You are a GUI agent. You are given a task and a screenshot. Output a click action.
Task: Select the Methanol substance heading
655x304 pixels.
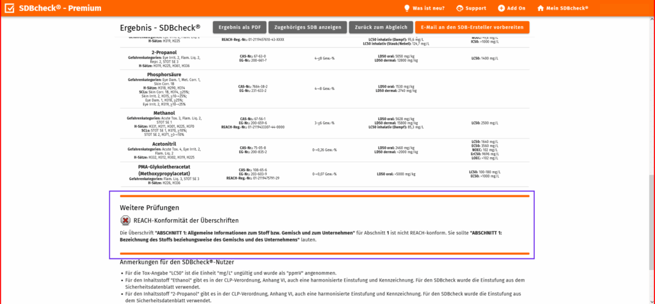(x=164, y=113)
